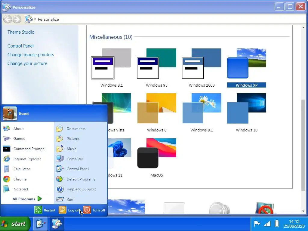Open the taskbar clock and date
The image size is (308, 231).
[294, 224]
